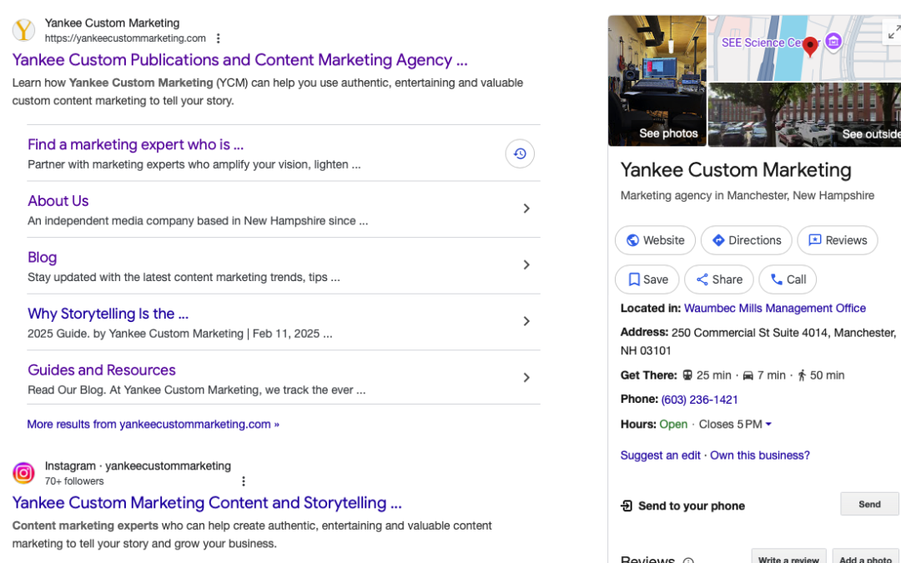Click the phone number (603) 236-1421
Viewport: 901px width, 563px height.
point(699,400)
